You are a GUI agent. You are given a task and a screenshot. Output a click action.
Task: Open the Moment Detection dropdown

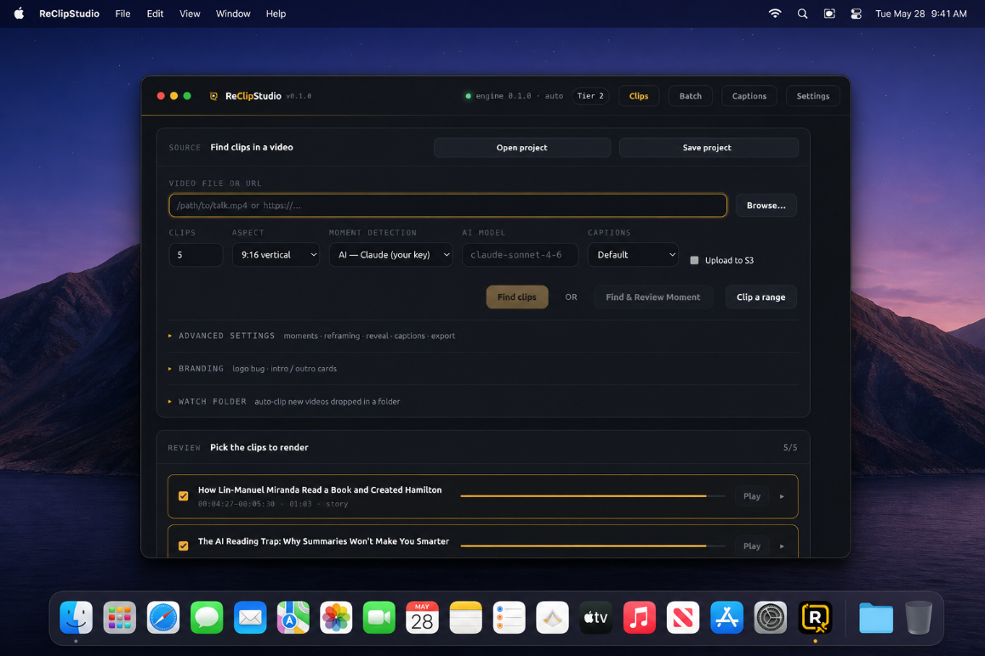390,255
